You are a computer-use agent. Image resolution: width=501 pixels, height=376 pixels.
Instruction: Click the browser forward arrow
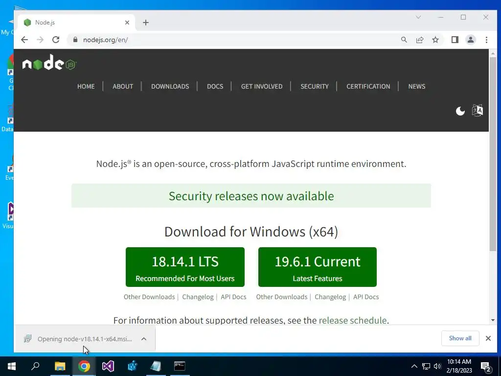[x=40, y=40]
